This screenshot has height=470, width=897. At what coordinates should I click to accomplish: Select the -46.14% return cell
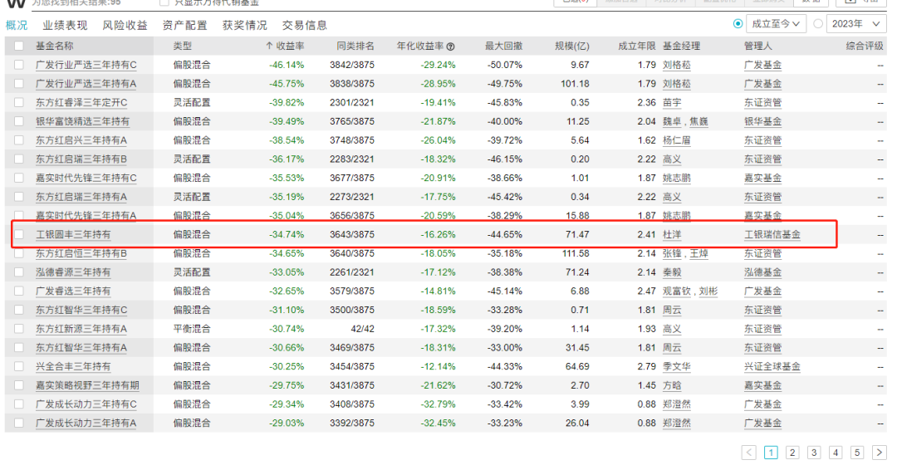pos(287,65)
